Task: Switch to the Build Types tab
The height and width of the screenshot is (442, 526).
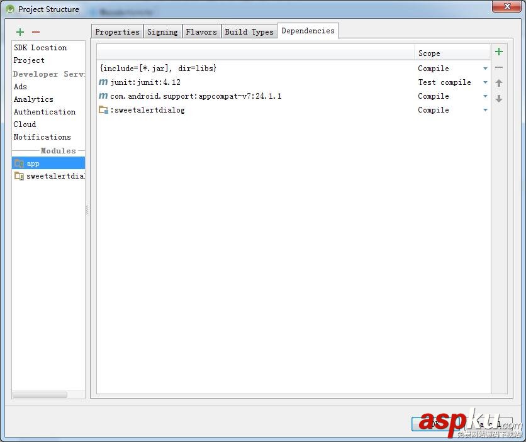Action: pos(249,31)
